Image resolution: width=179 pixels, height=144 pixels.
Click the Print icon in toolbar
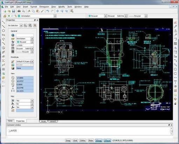(x=19, y=11)
